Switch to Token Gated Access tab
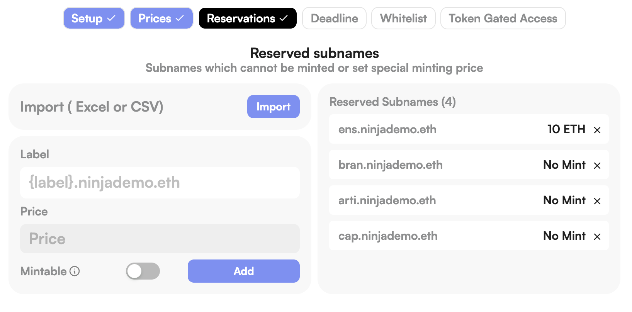The image size is (632, 312). [503, 19]
